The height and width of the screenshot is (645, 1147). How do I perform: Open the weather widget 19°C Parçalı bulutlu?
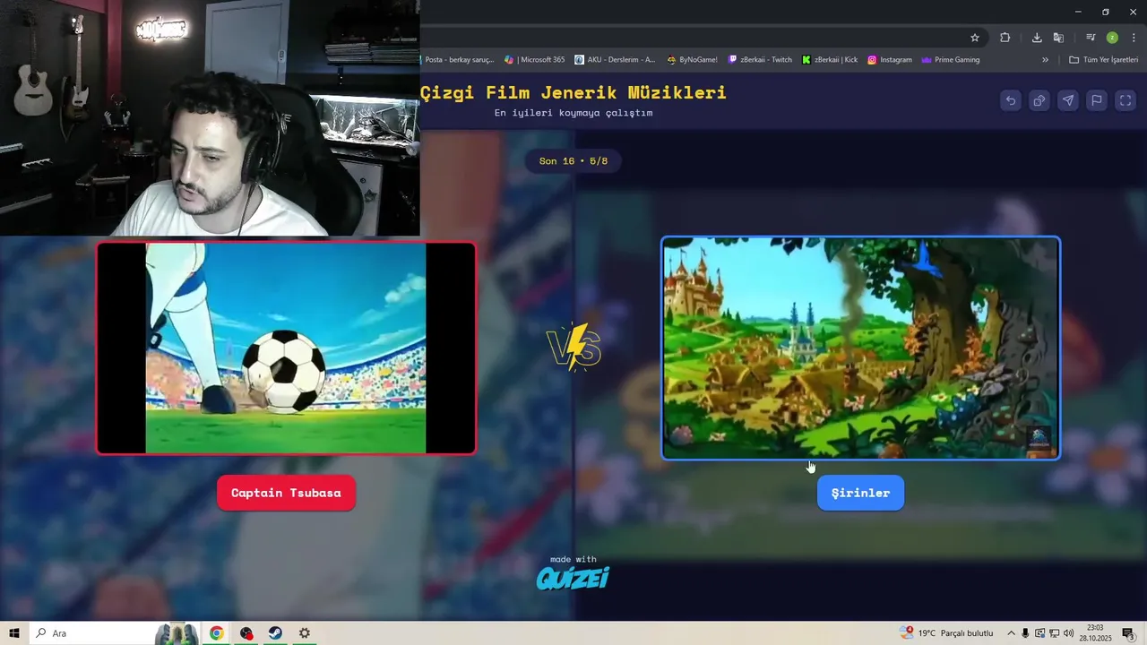[x=947, y=633]
